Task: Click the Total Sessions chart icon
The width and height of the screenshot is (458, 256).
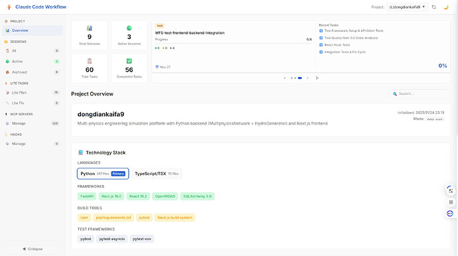Action: pyautogui.click(x=90, y=28)
